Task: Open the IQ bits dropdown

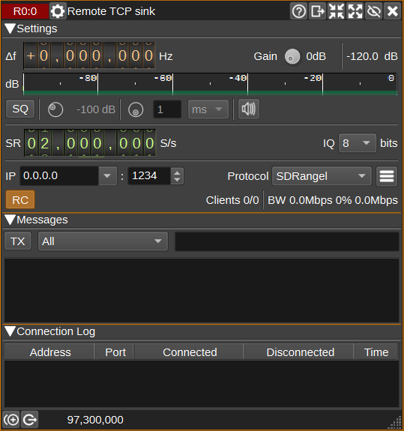Action: [358, 143]
